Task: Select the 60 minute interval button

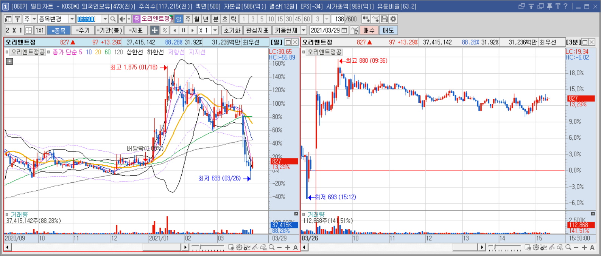Action: [x=307, y=19]
